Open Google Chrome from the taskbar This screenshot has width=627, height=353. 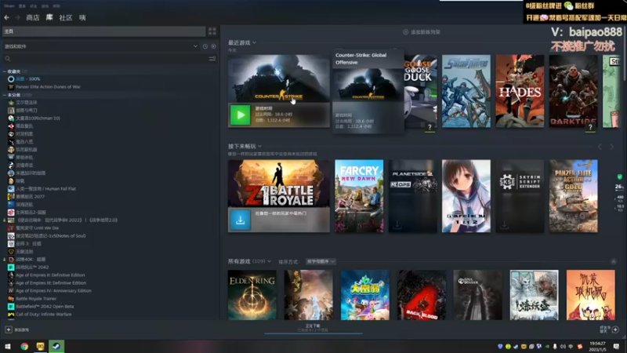point(24,346)
